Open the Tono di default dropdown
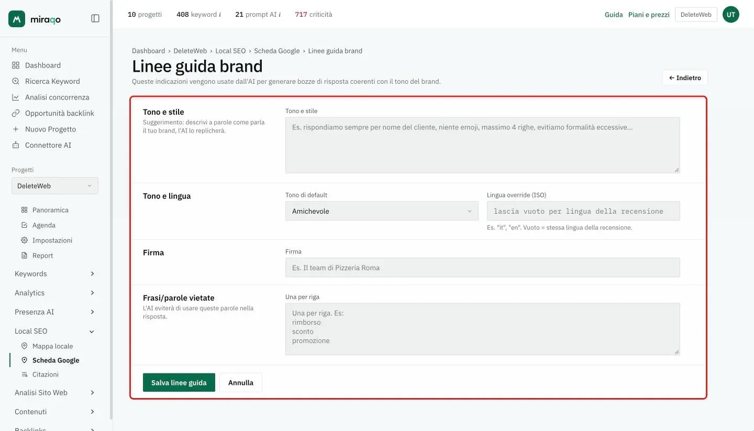 click(x=382, y=211)
